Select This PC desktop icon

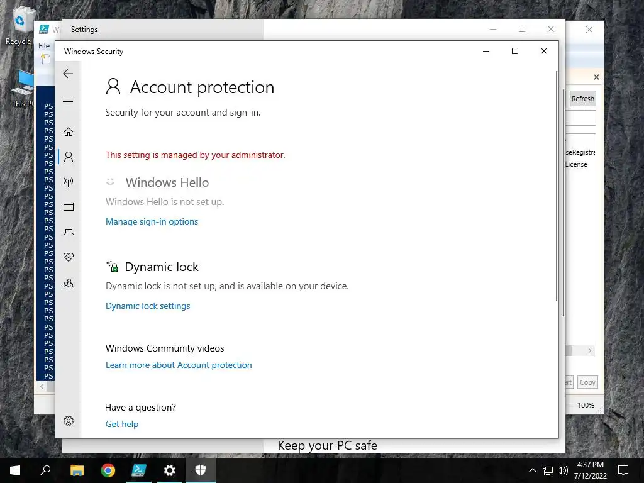click(23, 89)
